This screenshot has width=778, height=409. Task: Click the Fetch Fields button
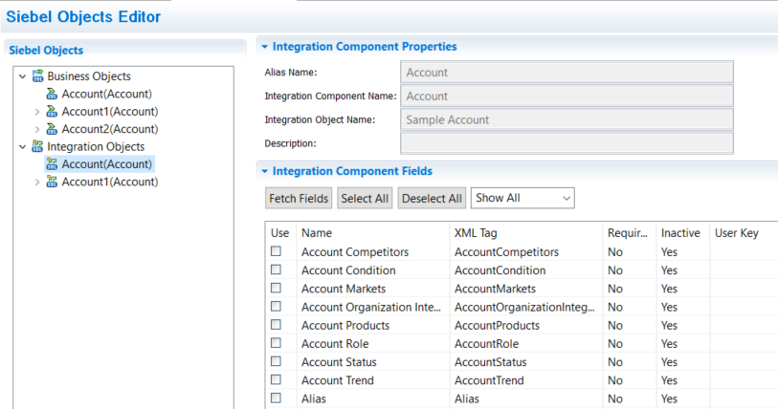tap(299, 199)
